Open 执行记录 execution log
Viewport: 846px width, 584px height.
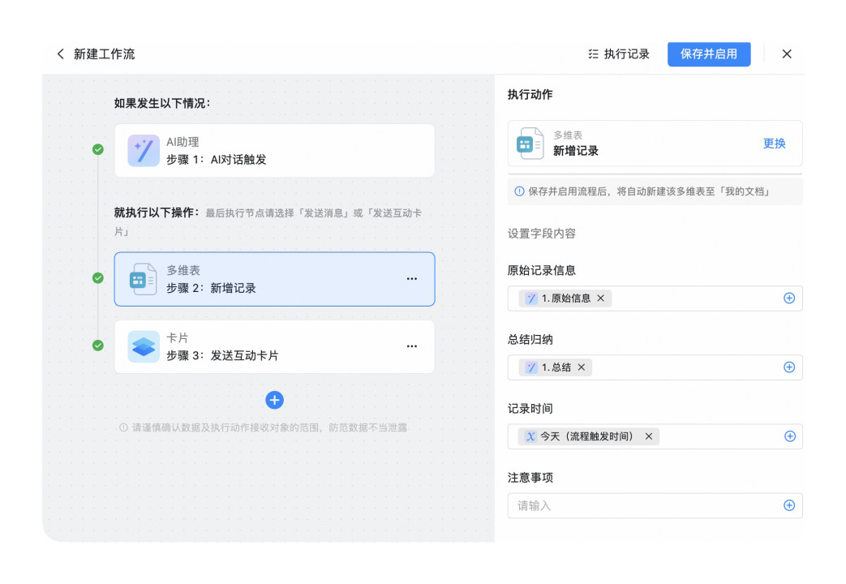pyautogui.click(x=619, y=54)
